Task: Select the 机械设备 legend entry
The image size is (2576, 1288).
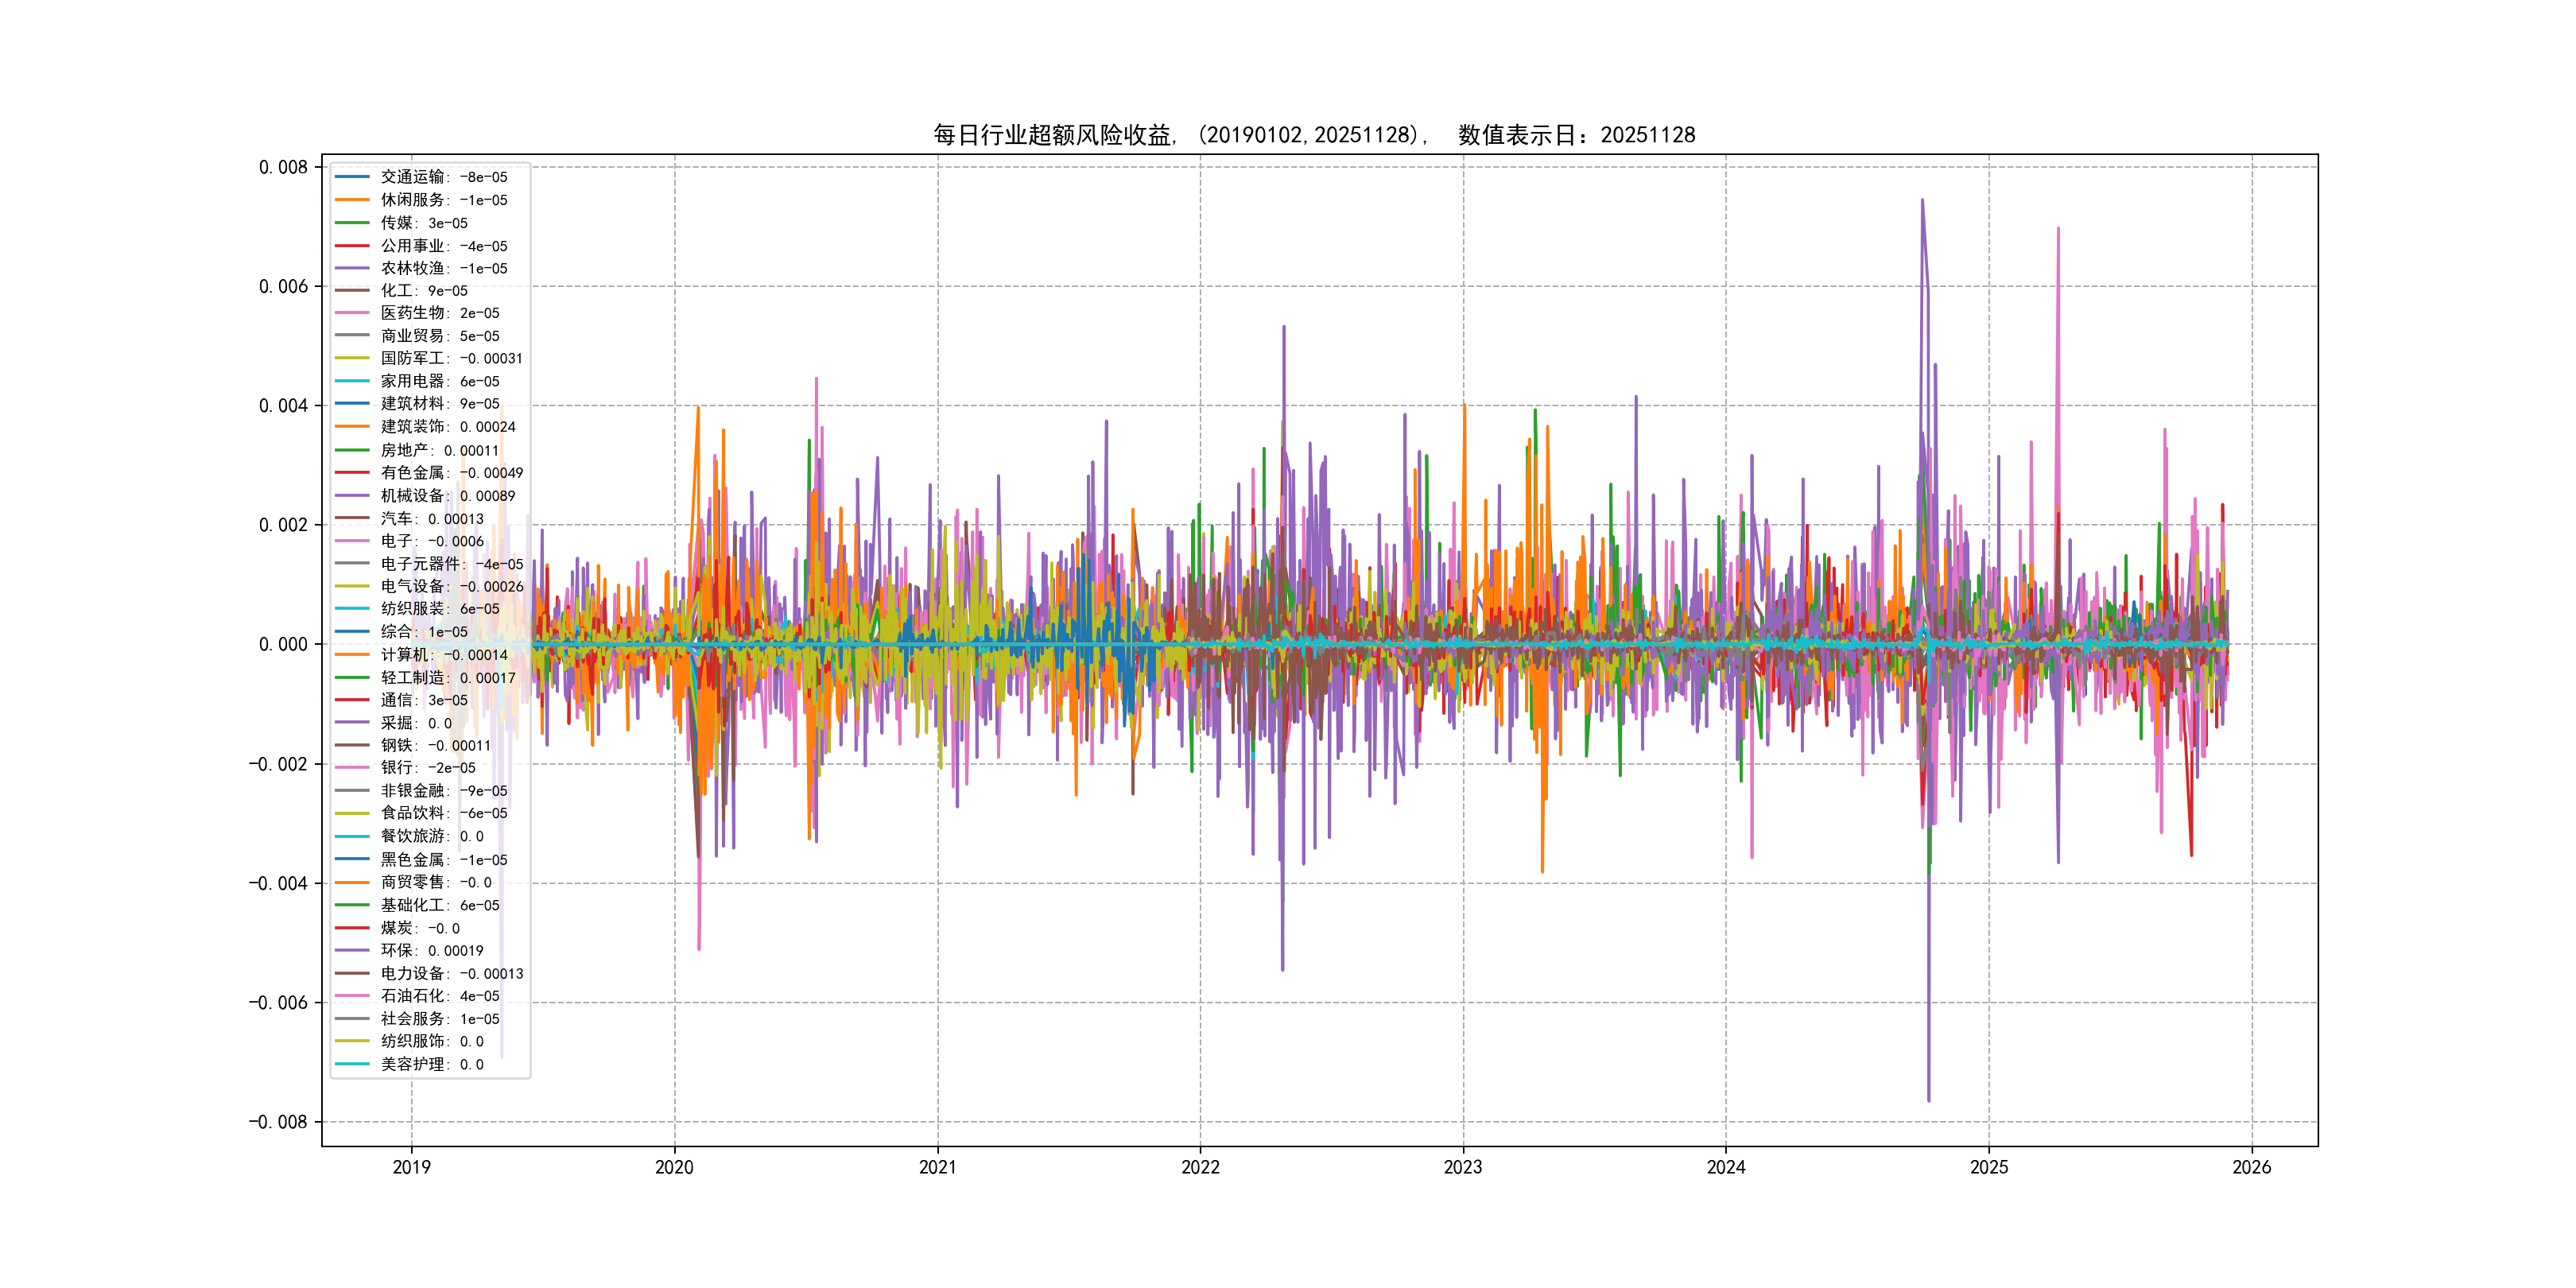Action: click(447, 496)
